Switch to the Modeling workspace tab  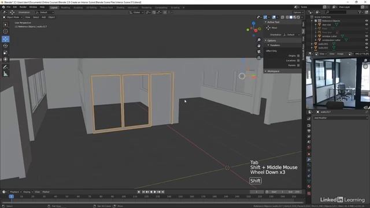point(65,8)
